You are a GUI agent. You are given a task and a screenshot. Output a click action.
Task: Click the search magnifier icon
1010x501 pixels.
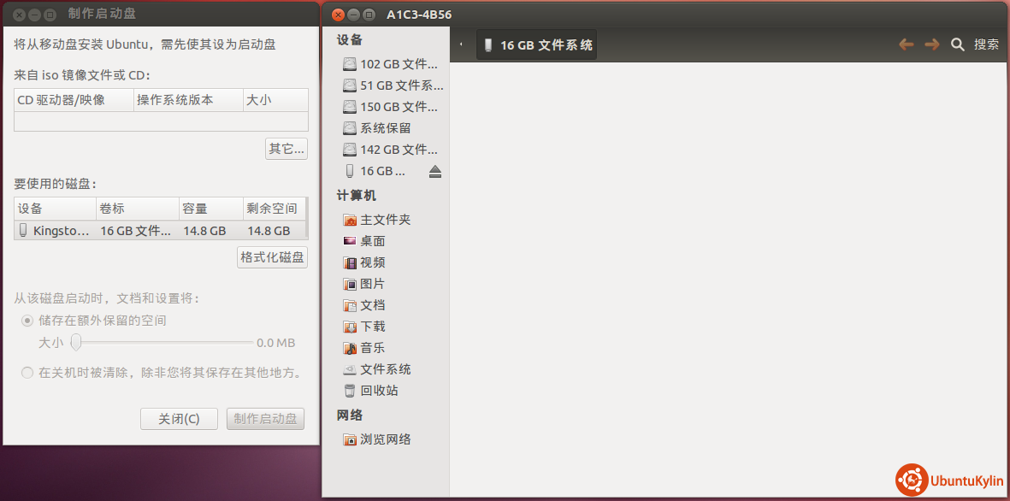tap(958, 44)
